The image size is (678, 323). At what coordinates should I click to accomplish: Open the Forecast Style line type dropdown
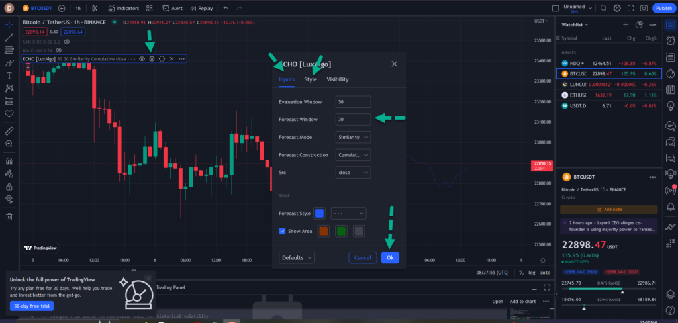[x=348, y=214]
